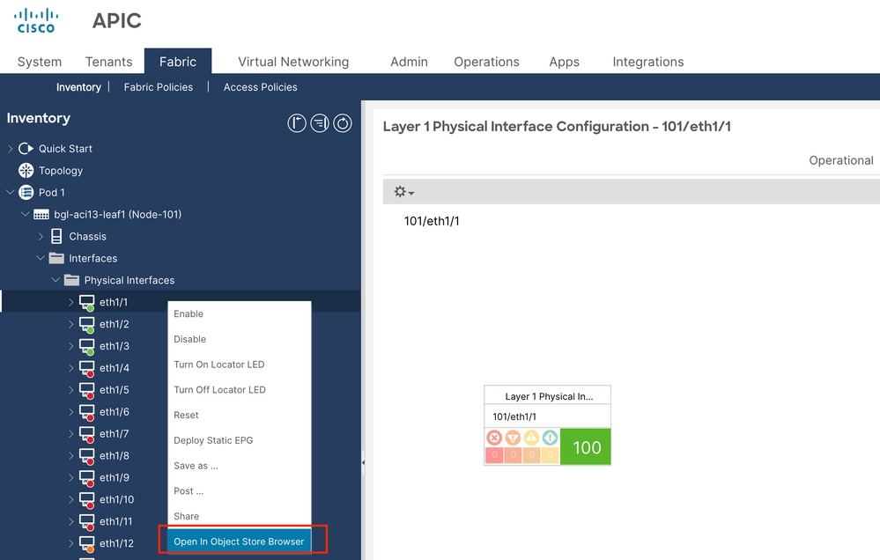
Task: Click the Physical Interfaces folder icon
Action: click(x=71, y=280)
